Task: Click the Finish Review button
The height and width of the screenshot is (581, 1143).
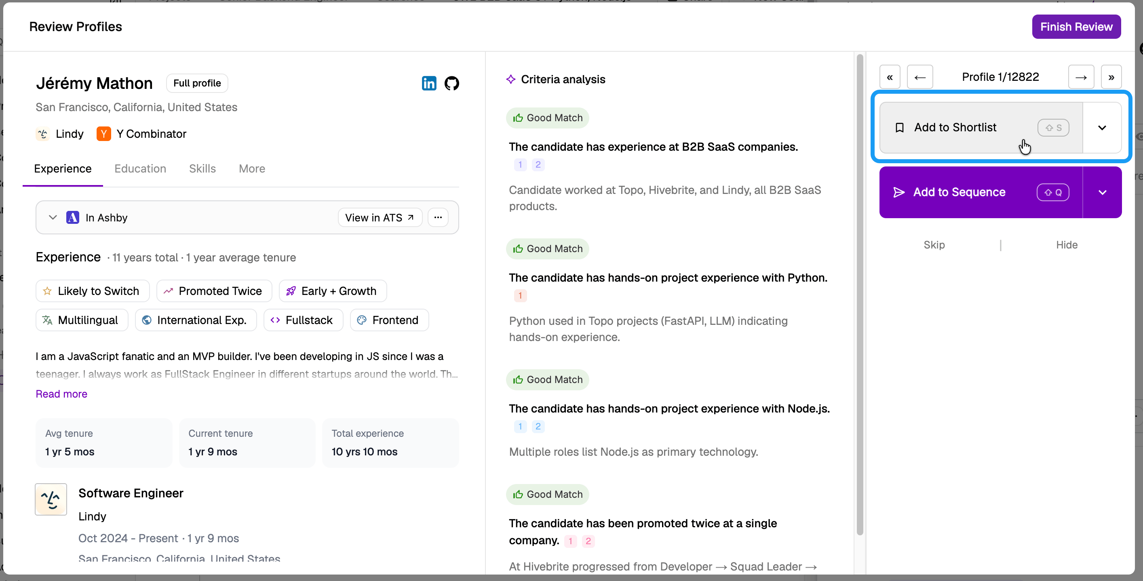Action: 1076,27
